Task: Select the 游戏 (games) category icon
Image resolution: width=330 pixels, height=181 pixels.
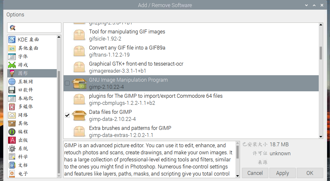Action: point(12,65)
